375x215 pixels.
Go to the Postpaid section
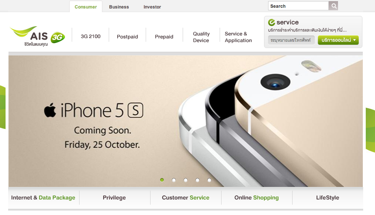[x=128, y=37]
